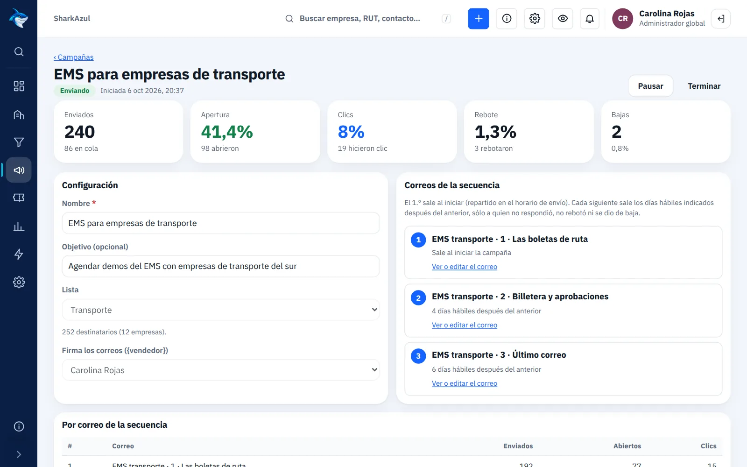Open Ver o editar link for Billetera y aprobaciones
This screenshot has height=467, width=747.
coord(465,325)
